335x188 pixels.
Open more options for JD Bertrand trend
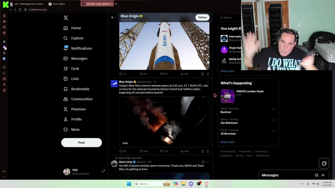pyautogui.click(x=274, y=131)
